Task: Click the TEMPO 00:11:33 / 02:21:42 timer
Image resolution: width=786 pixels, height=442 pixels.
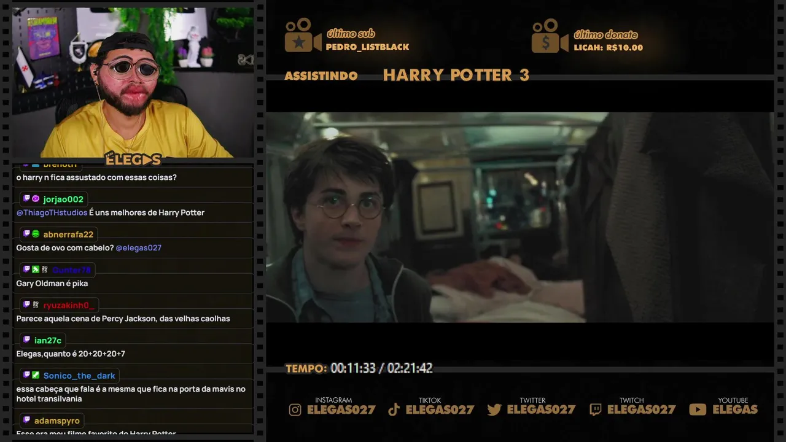Action: [359, 368]
